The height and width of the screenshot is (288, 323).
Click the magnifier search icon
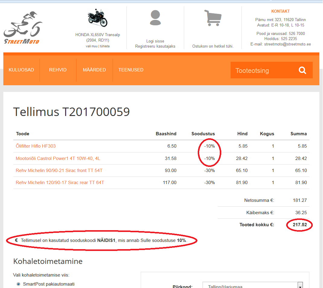coord(302,70)
